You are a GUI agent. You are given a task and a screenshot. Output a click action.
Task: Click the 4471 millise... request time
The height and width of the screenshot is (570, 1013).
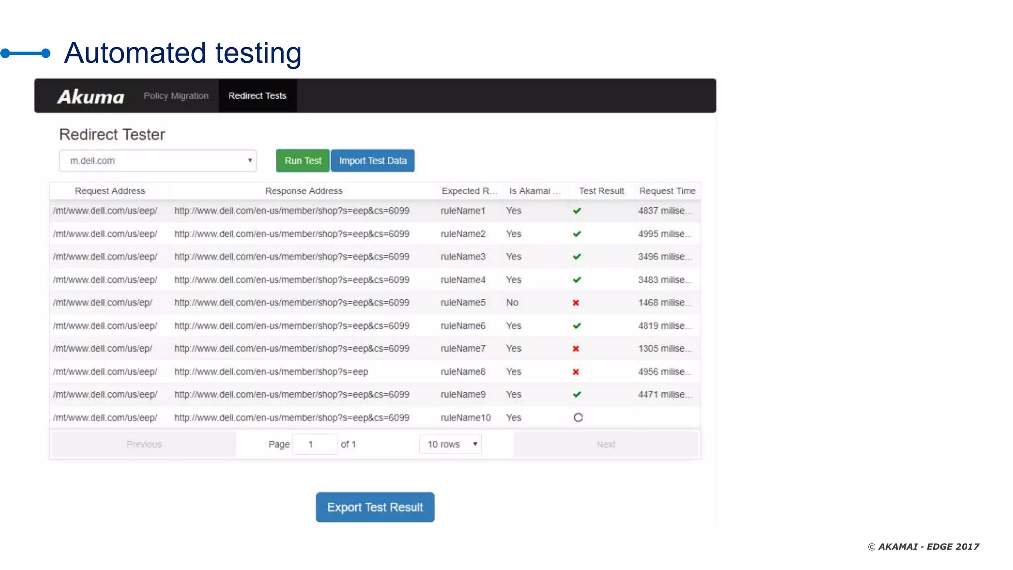pos(665,394)
